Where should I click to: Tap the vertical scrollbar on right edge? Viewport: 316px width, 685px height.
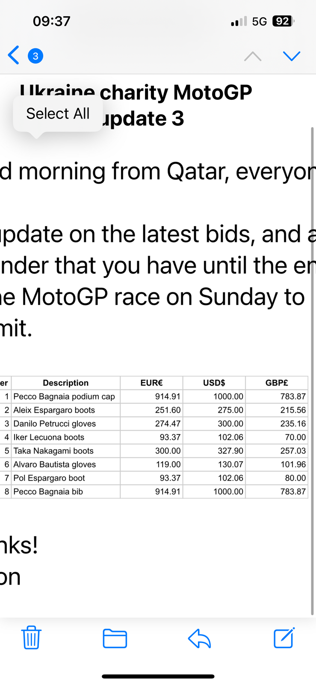pyautogui.click(x=313, y=370)
